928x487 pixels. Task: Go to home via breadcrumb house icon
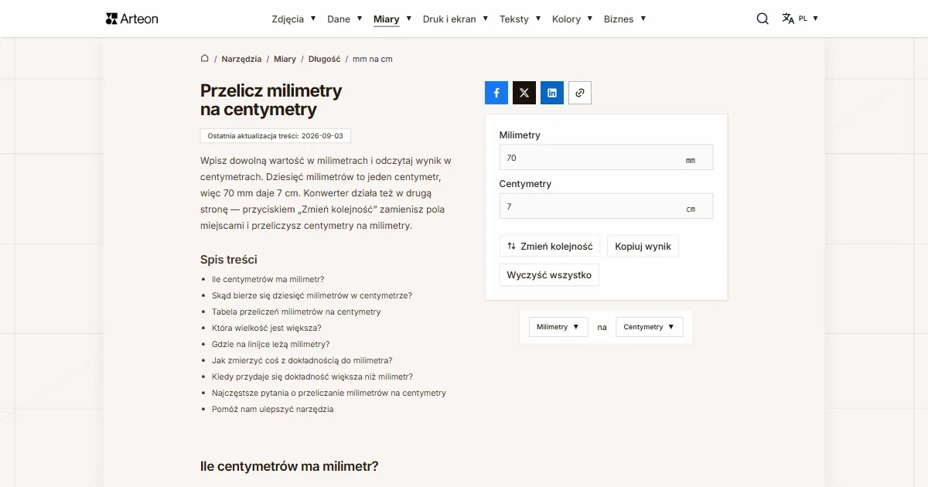coord(205,58)
